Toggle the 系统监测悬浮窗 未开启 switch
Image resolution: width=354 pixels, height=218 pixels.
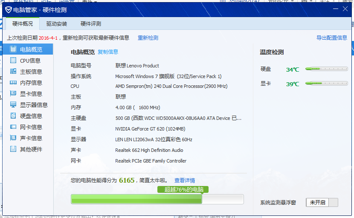point(322,202)
